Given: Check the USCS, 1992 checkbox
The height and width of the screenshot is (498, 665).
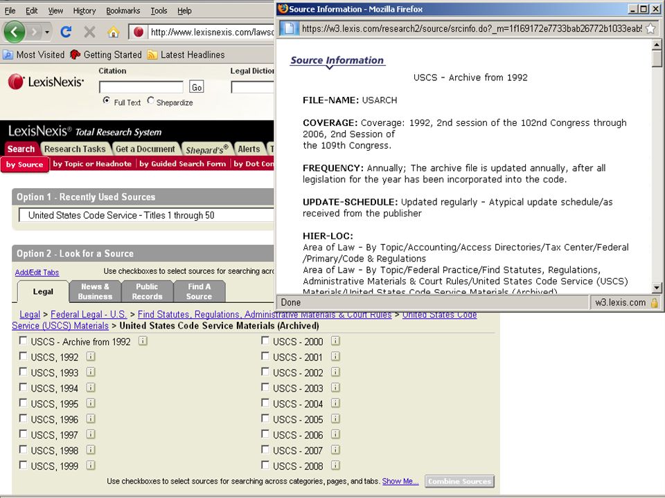Looking at the screenshot, I should 23,356.
